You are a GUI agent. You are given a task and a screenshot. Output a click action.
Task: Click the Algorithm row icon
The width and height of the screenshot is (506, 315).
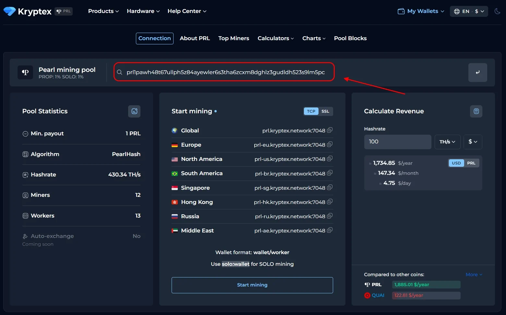coord(25,154)
